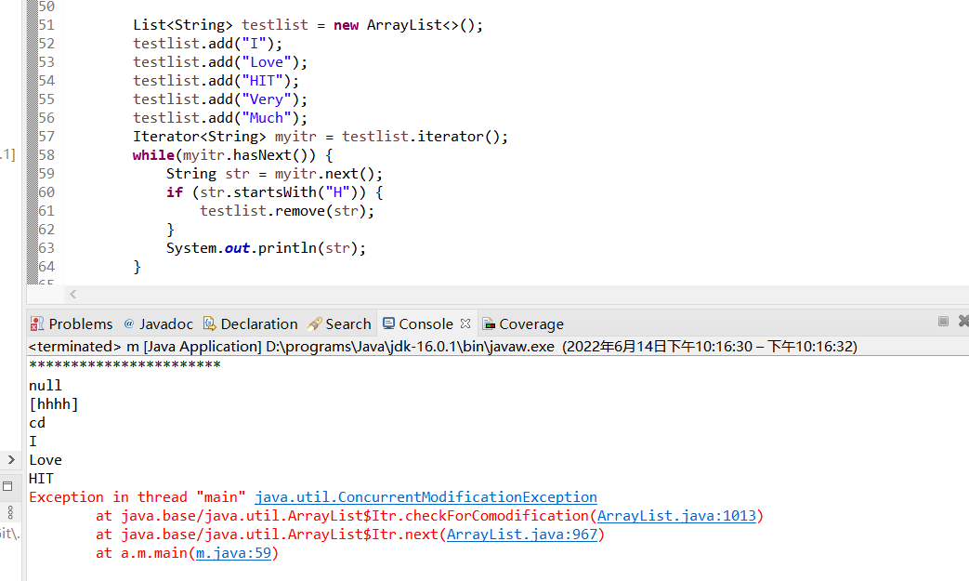969x581 pixels.
Task: Follow the m.java:59 stack trace link
Action: coord(233,552)
